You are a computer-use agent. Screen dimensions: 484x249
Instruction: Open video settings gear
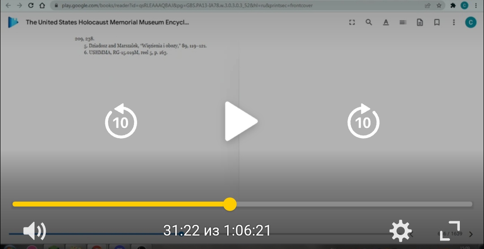pos(400,231)
